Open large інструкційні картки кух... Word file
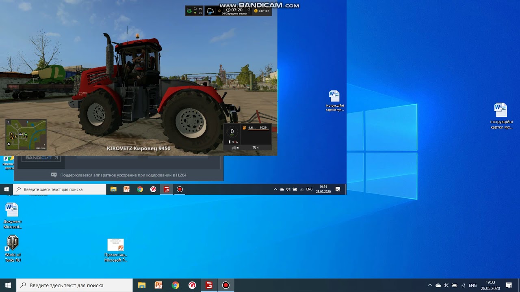The height and width of the screenshot is (292, 520). 501,116
